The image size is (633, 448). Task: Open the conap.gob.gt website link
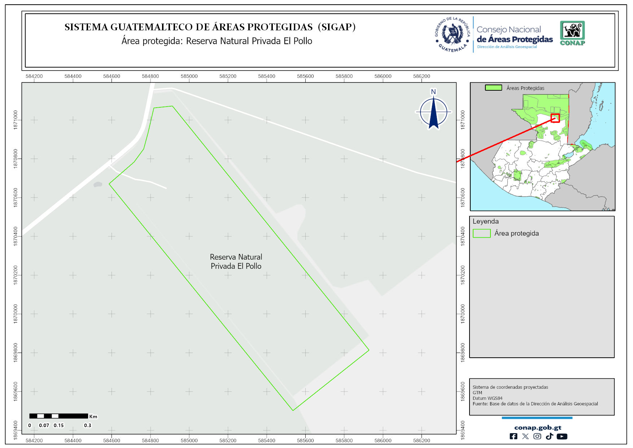(x=537, y=427)
